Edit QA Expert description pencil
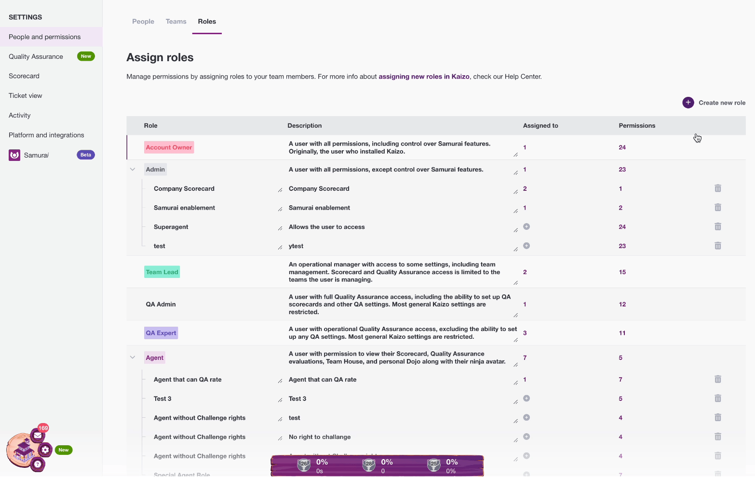The height and width of the screenshot is (477, 755). pos(516,340)
